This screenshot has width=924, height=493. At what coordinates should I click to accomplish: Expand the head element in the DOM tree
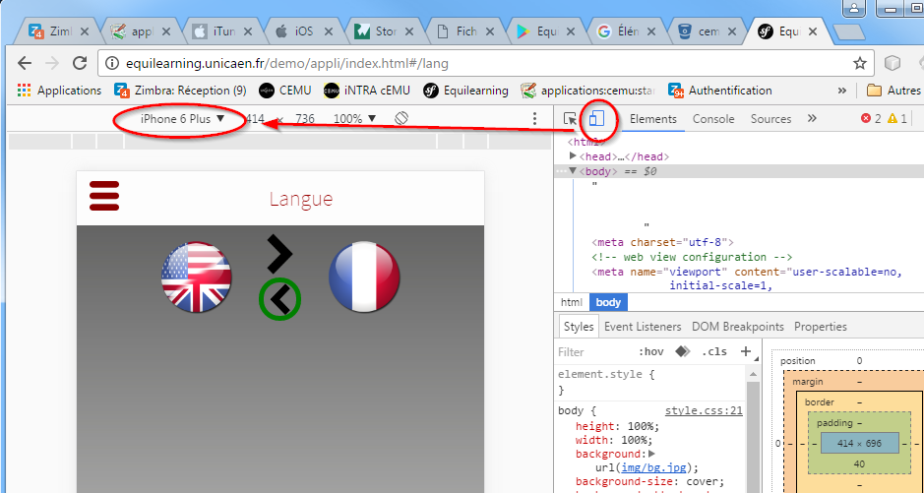574,156
